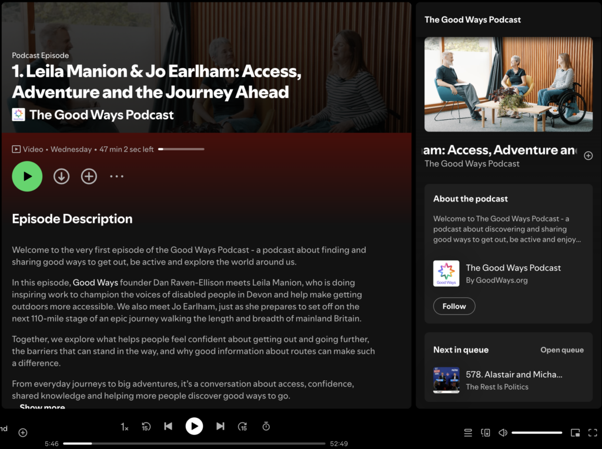
Task: Open the Good Ways link in the episode description
Action: pyautogui.click(x=95, y=283)
